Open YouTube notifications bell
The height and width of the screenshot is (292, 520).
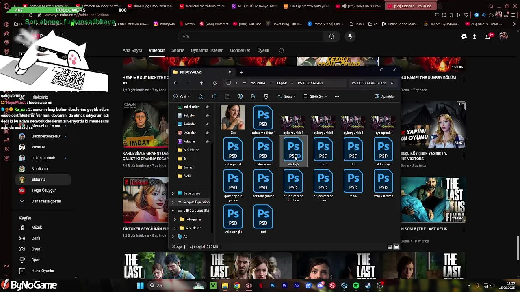(x=488, y=36)
